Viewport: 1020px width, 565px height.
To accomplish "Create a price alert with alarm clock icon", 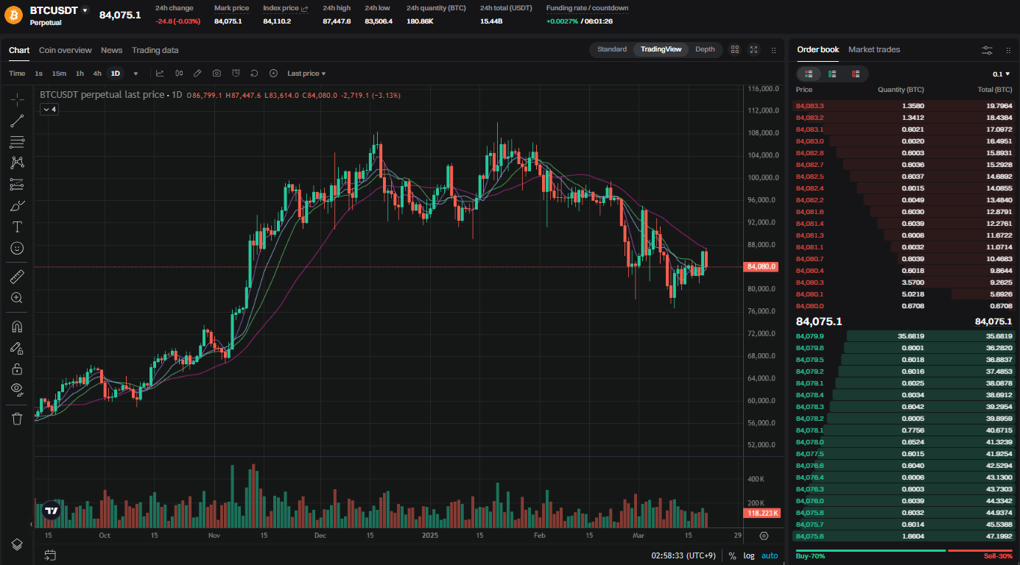I will click(236, 73).
